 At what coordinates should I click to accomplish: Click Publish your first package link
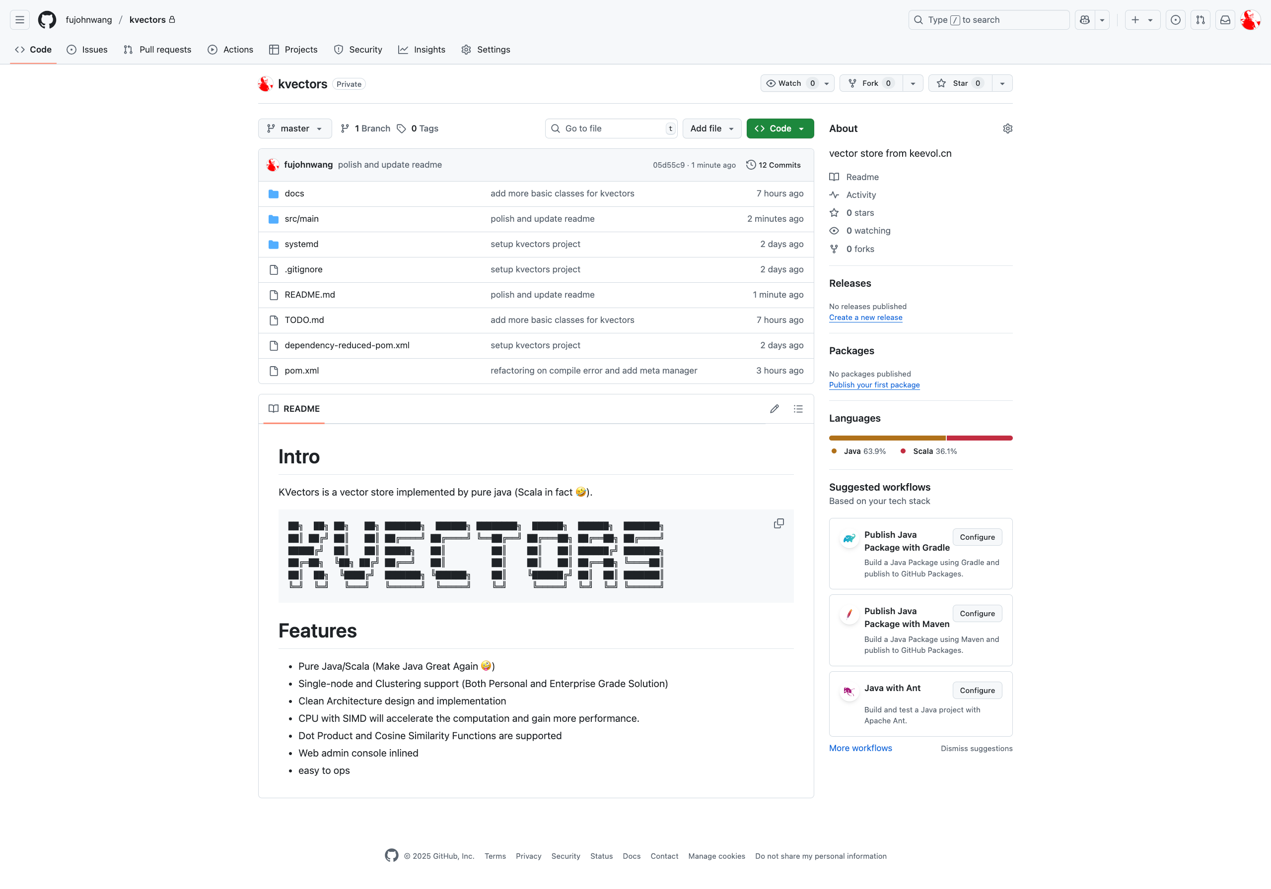(x=874, y=385)
